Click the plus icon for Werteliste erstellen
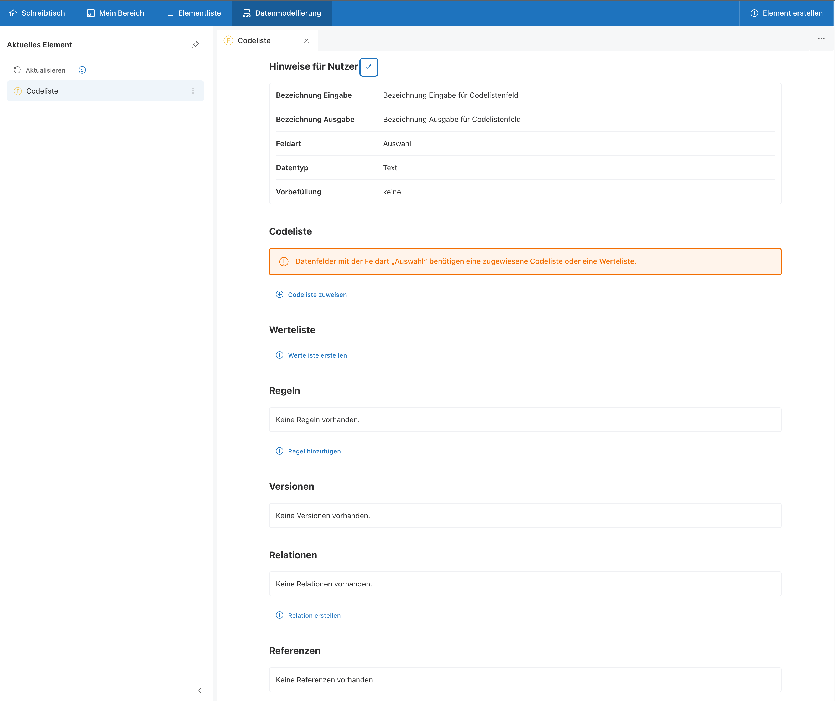This screenshot has width=835, height=701. (x=280, y=355)
